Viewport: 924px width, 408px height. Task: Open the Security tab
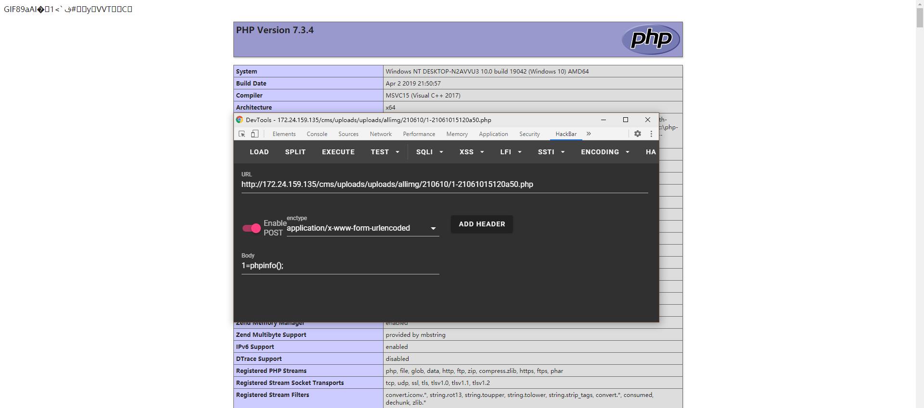(529, 134)
